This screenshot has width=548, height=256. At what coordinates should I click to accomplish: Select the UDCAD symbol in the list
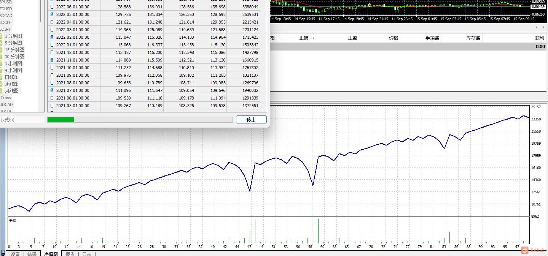point(6,104)
